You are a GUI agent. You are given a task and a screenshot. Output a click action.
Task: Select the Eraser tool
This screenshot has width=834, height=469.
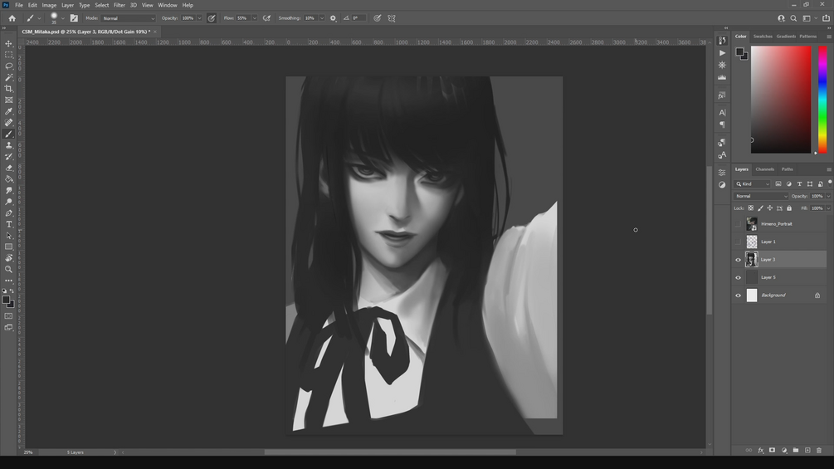coord(8,168)
